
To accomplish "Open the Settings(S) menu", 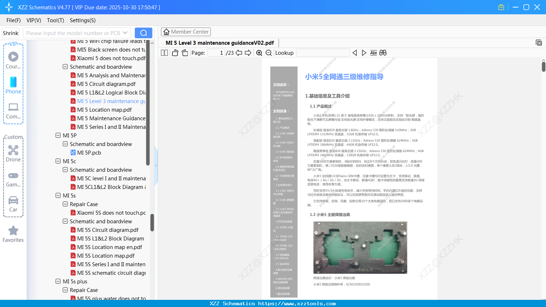I will tap(83, 20).
